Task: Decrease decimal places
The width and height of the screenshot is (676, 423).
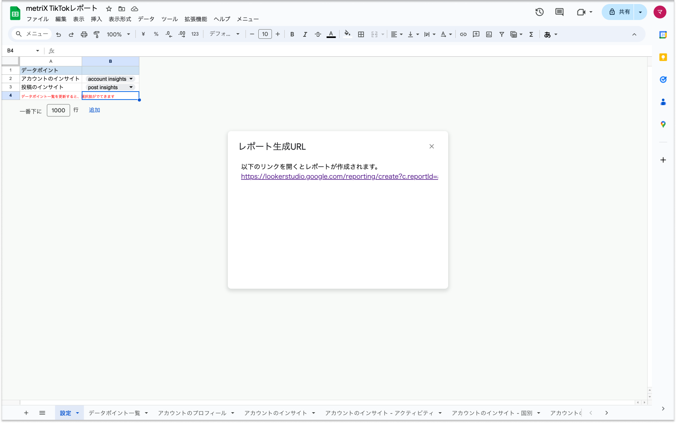Action: (x=169, y=34)
